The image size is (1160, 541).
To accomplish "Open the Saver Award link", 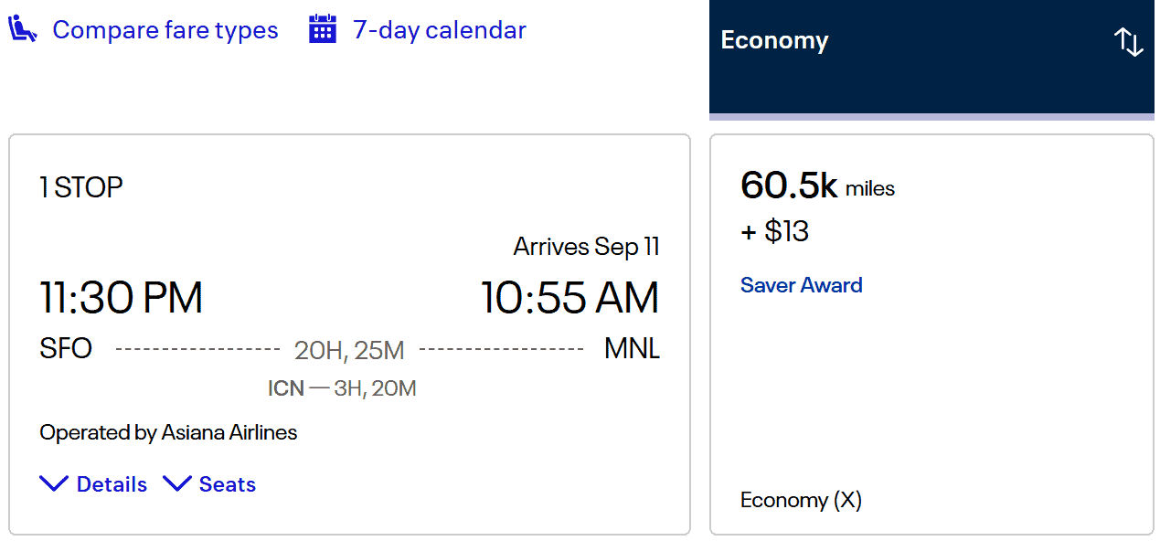I will [801, 284].
